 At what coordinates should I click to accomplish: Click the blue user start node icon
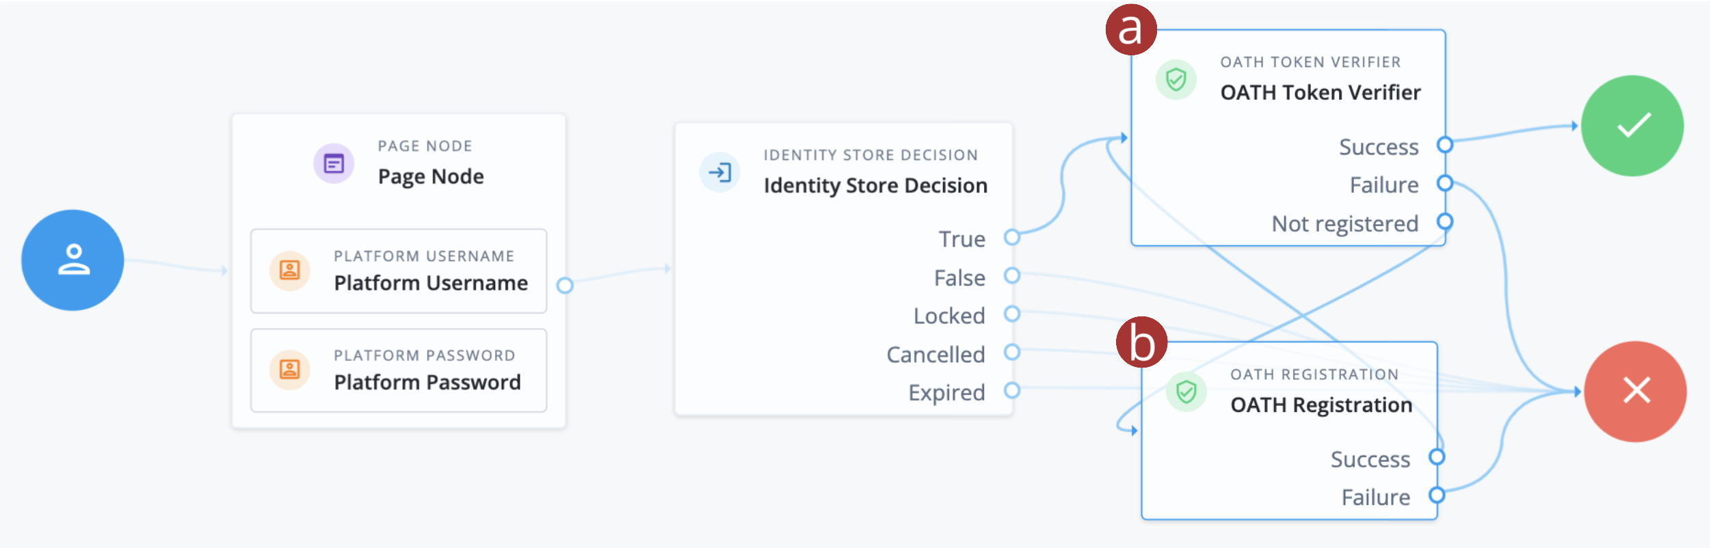coord(72,260)
